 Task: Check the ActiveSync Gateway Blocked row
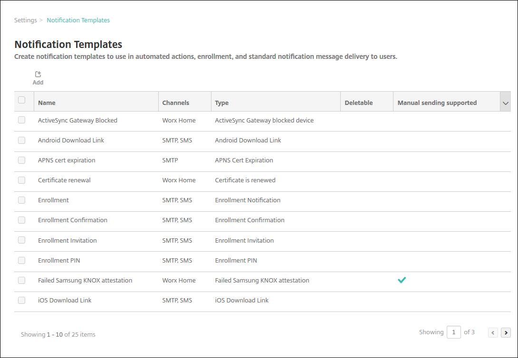click(21, 120)
